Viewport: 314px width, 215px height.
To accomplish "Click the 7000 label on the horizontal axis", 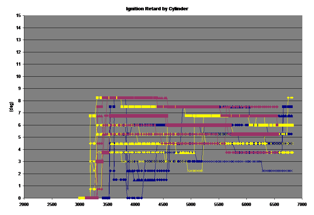I will (302, 204).
